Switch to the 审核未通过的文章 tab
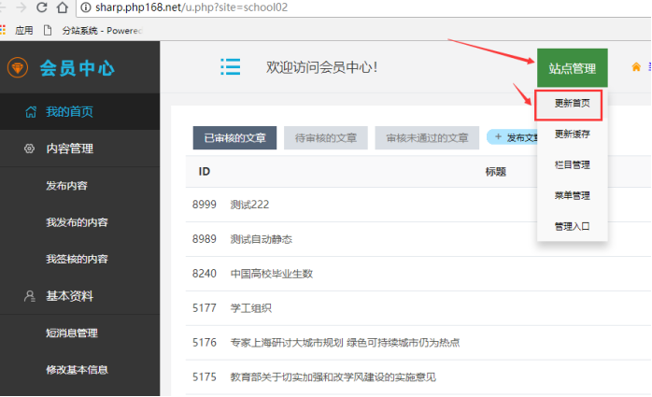The width and height of the screenshot is (652, 397). click(427, 137)
